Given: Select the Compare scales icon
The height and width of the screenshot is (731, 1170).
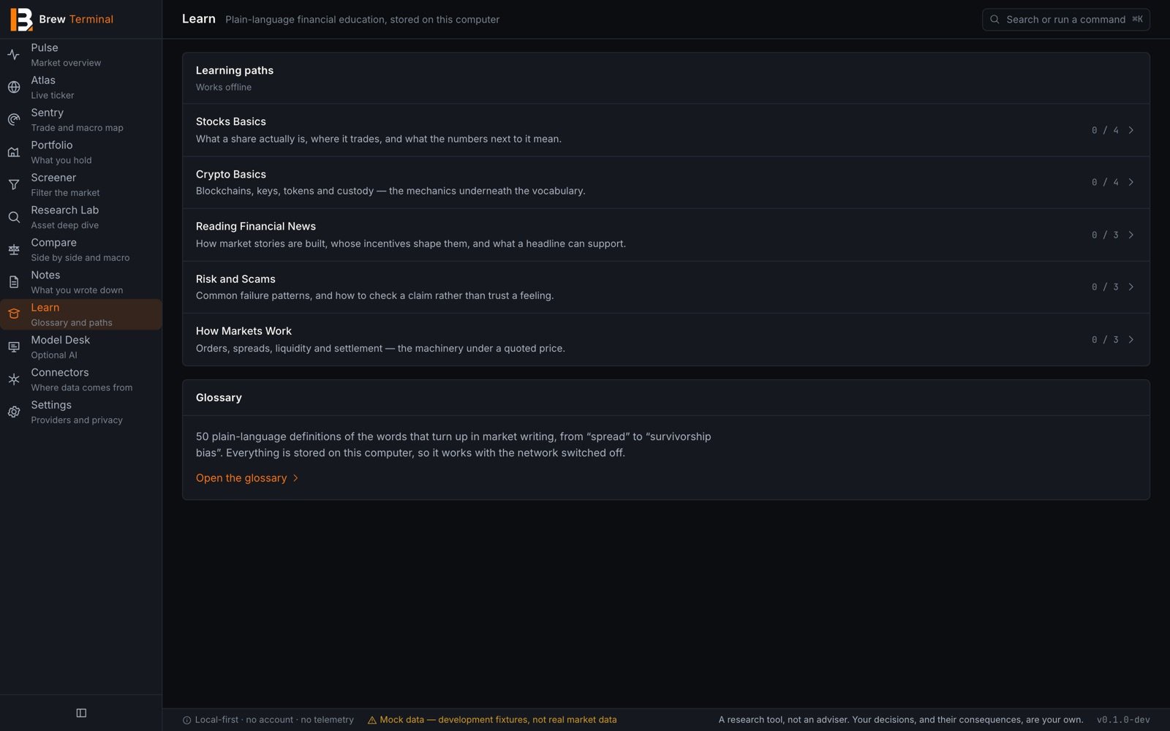Looking at the screenshot, I should (14, 249).
